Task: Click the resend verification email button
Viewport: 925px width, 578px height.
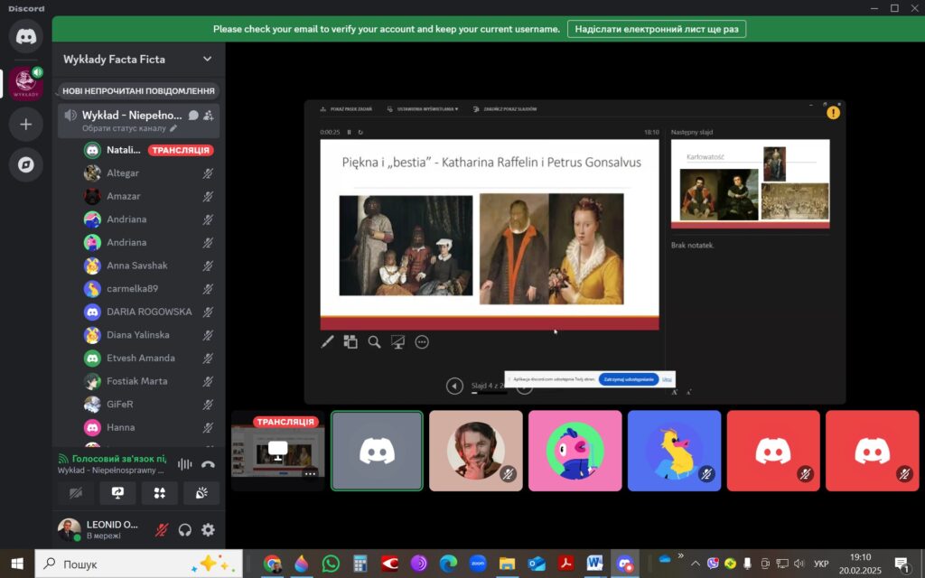Action: point(656,29)
